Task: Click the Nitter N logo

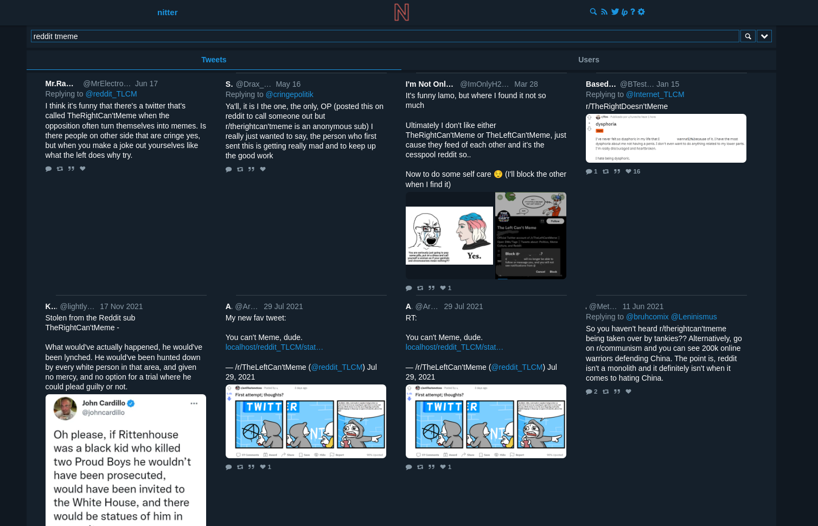Action: coord(401,12)
